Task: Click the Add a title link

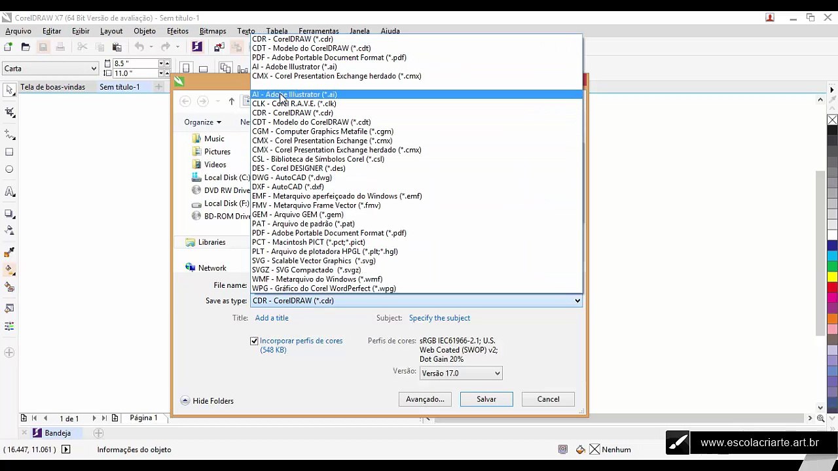Action: tap(272, 318)
